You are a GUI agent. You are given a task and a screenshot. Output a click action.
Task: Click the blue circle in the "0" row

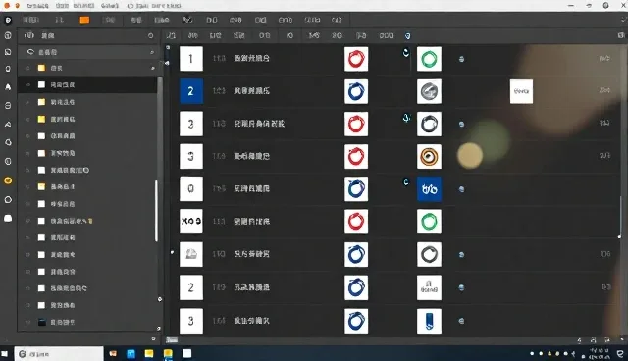[x=356, y=189]
